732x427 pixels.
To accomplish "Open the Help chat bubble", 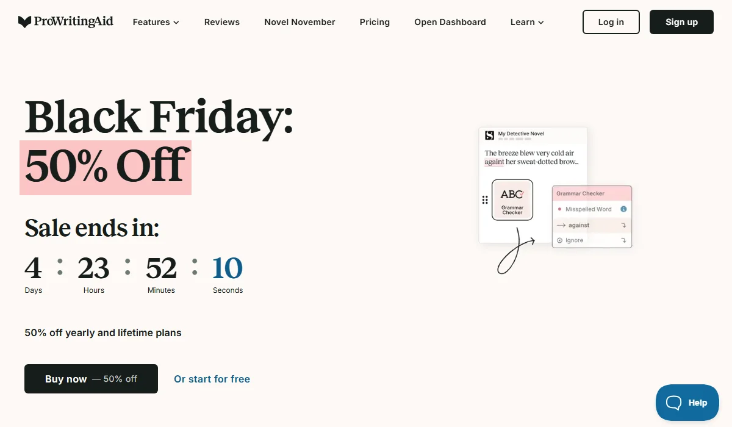I will pyautogui.click(x=687, y=402).
